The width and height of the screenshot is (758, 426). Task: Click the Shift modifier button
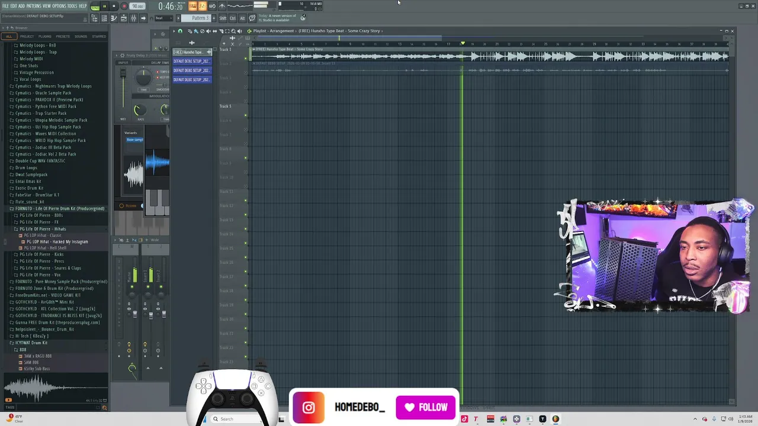click(x=223, y=18)
